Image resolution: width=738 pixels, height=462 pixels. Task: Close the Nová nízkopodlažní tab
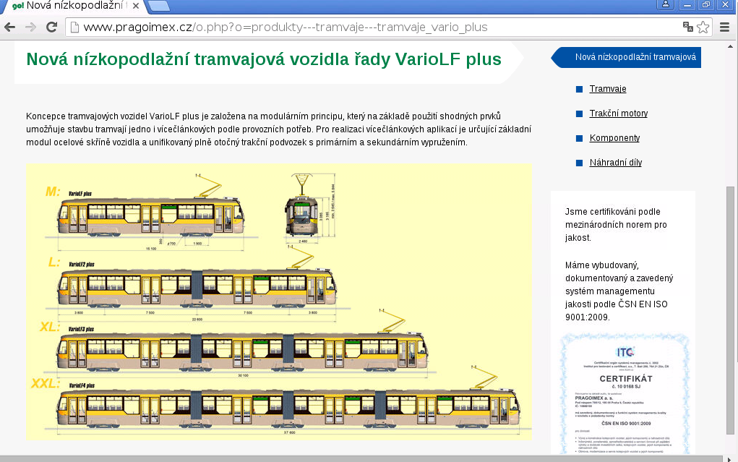click(136, 6)
